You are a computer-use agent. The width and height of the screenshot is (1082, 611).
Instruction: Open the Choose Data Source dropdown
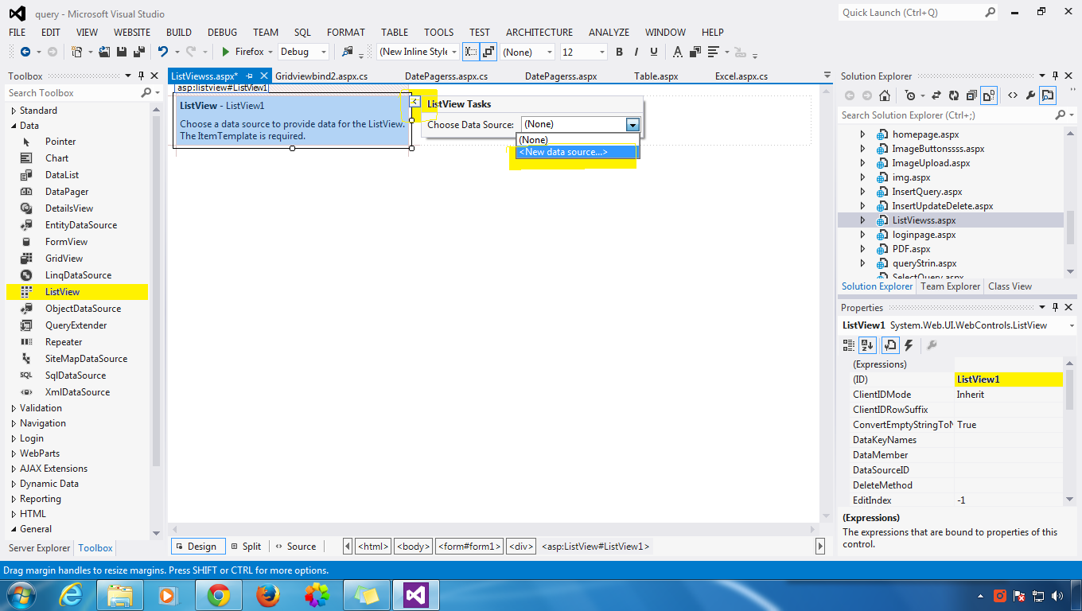tap(632, 125)
